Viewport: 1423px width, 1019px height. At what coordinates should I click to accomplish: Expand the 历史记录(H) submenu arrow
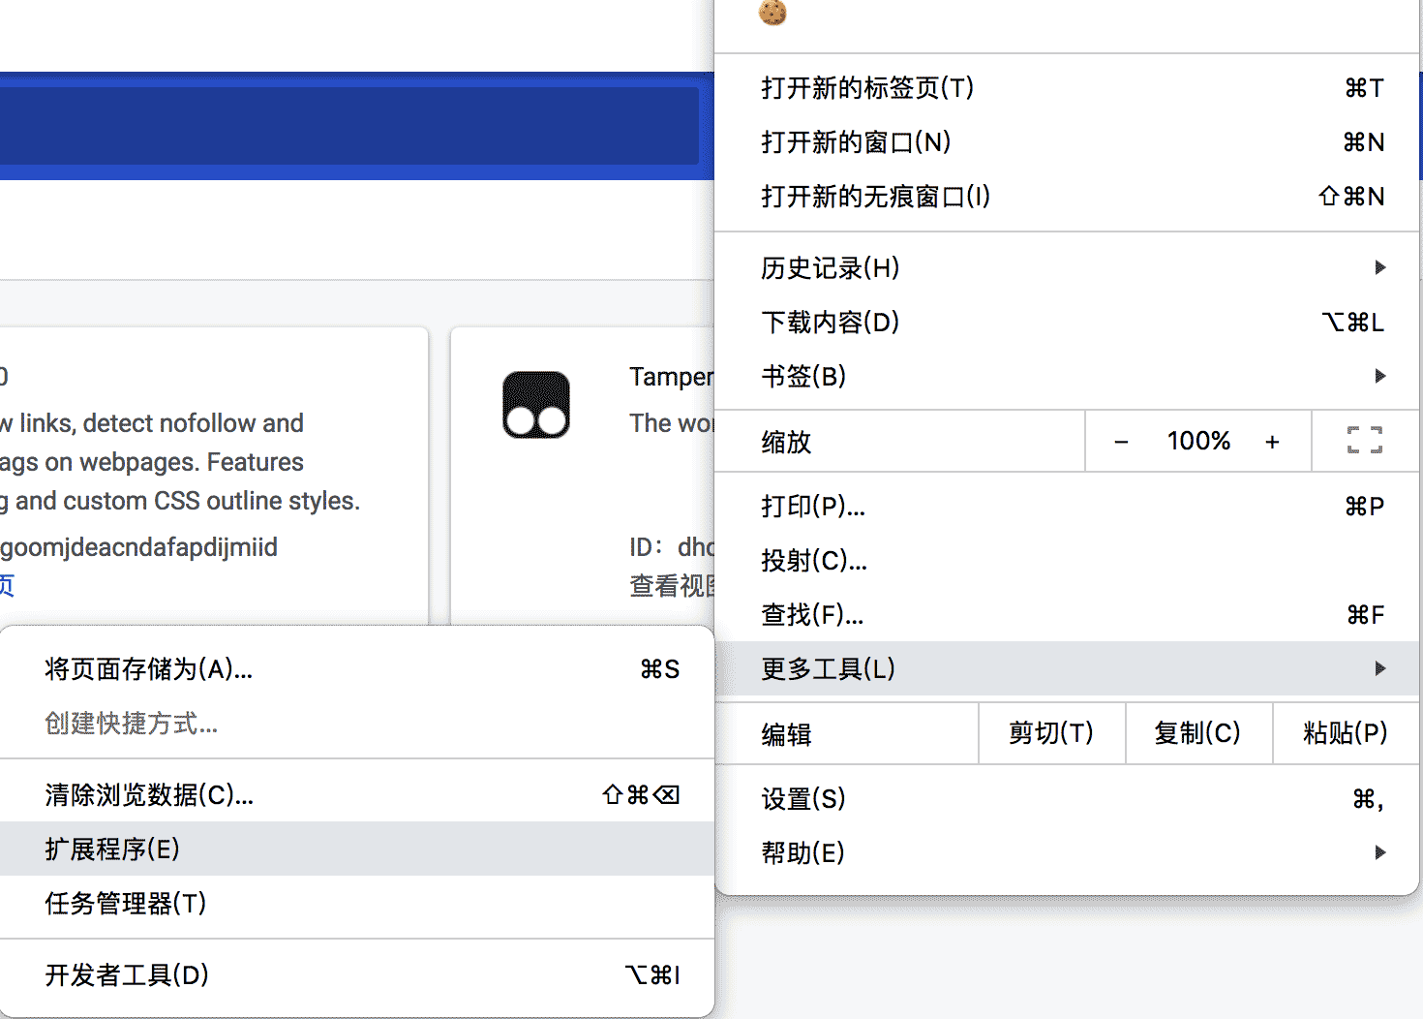pyautogui.click(x=1378, y=268)
